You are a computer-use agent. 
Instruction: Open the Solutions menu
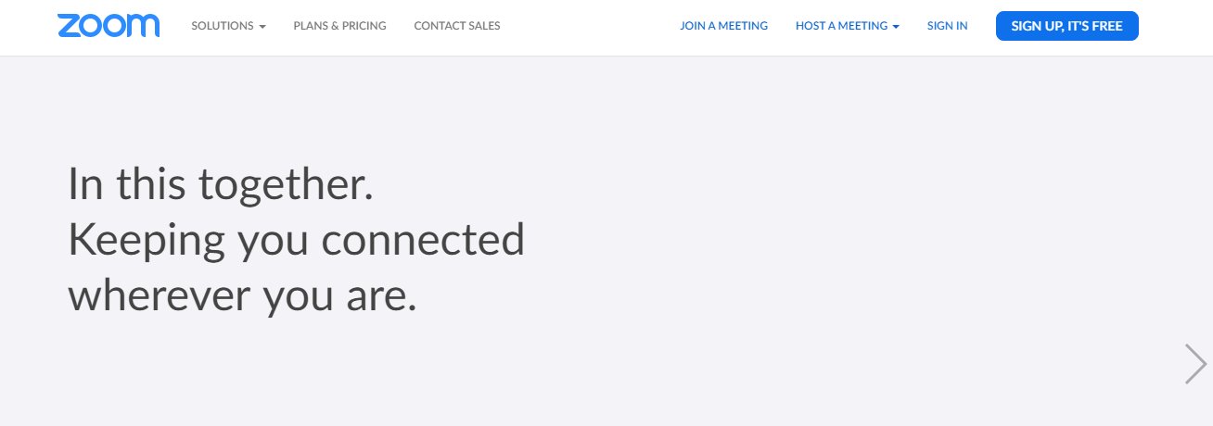pyautogui.click(x=223, y=26)
